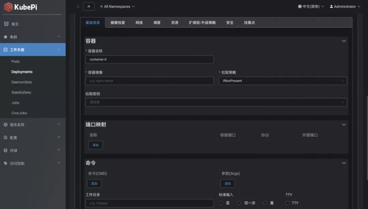Open Pods in the sidebar
The image size is (368, 209).
coord(15,61)
